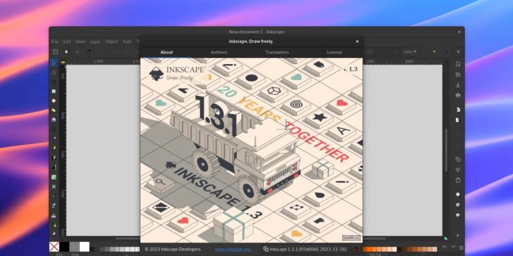Switch to the Translators tab
513x256 pixels.
pyautogui.click(x=277, y=52)
